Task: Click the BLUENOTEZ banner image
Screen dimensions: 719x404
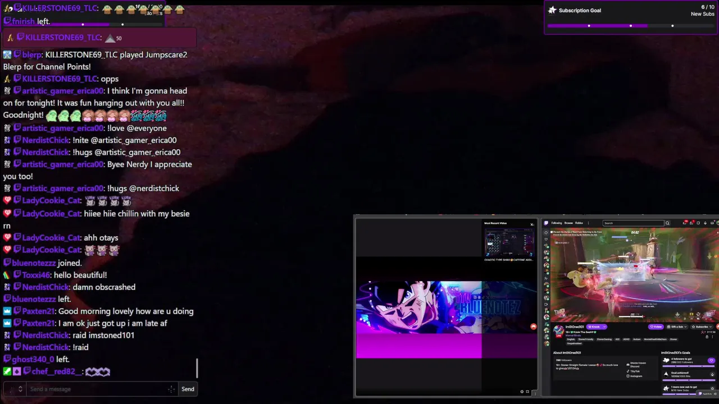Action: click(x=446, y=307)
